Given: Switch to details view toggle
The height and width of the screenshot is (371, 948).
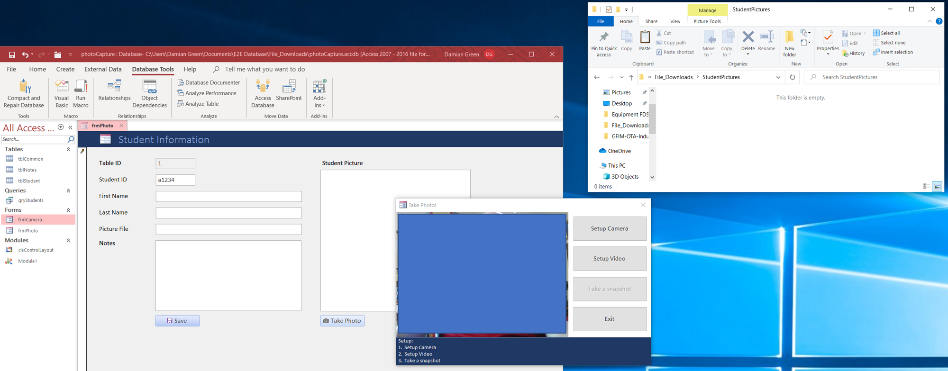Looking at the screenshot, I should [926, 187].
